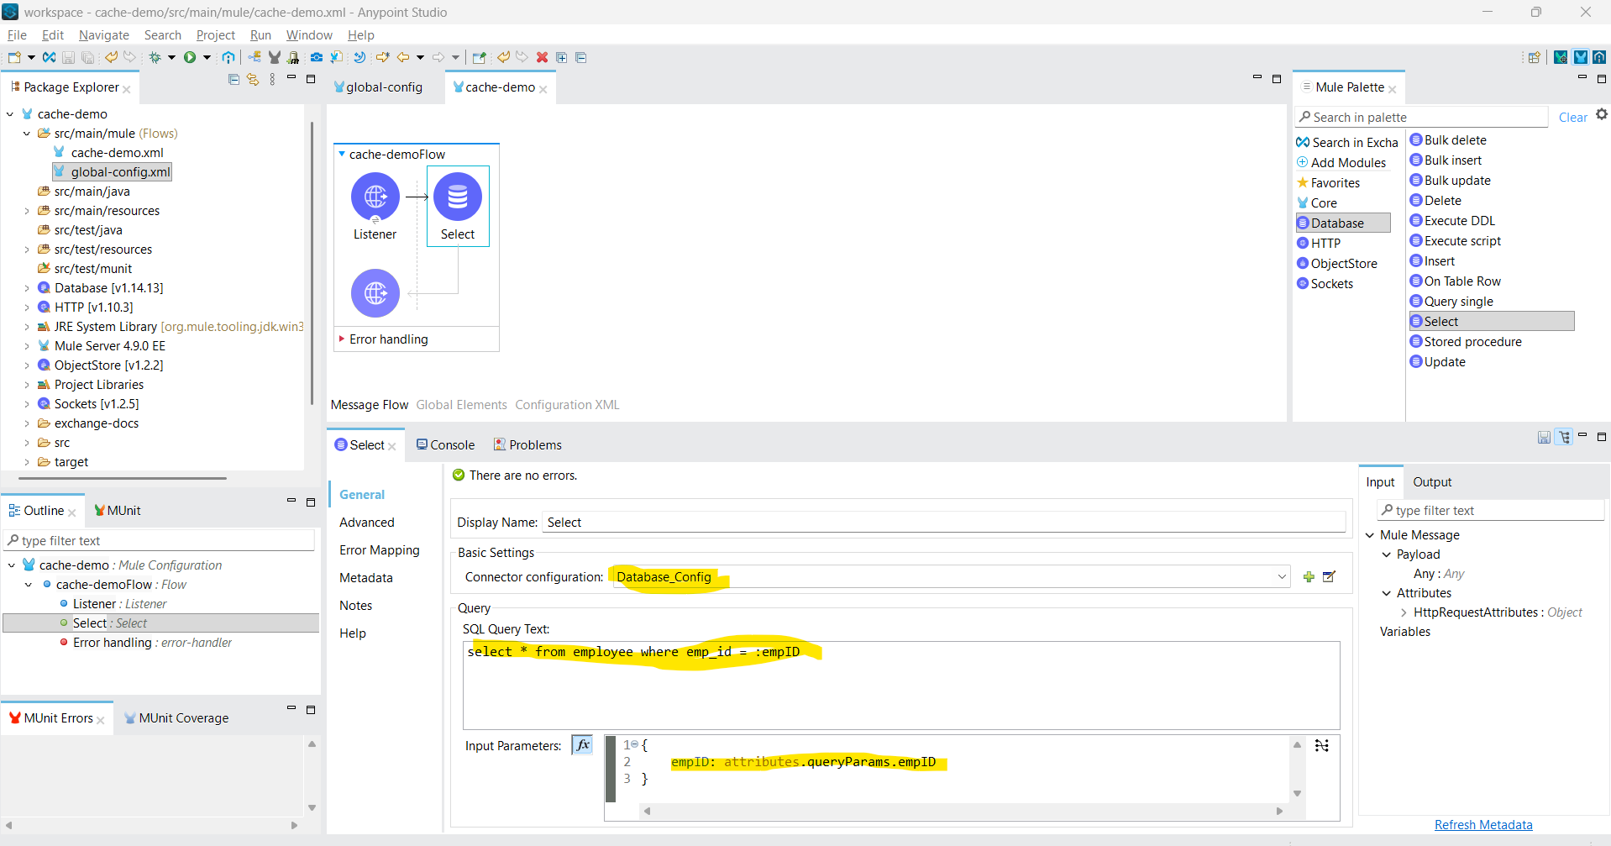The width and height of the screenshot is (1611, 846).
Task: Click the Exchange icon in main toolbar
Action: [x=49, y=57]
